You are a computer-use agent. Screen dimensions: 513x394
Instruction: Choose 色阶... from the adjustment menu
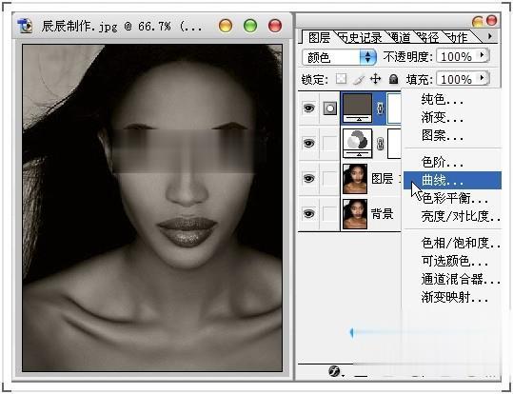[x=442, y=162]
